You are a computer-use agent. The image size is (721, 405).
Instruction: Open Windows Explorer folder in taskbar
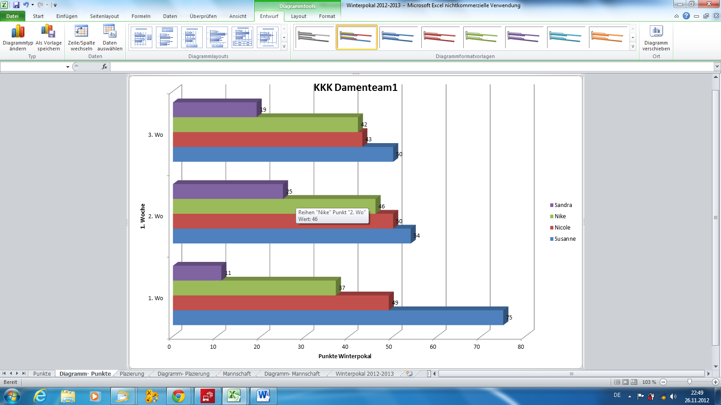coord(68,396)
